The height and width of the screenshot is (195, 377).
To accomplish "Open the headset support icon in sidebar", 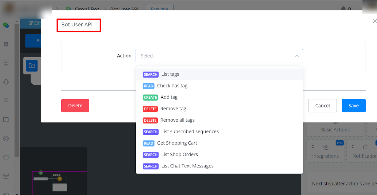I will pyautogui.click(x=6, y=82).
